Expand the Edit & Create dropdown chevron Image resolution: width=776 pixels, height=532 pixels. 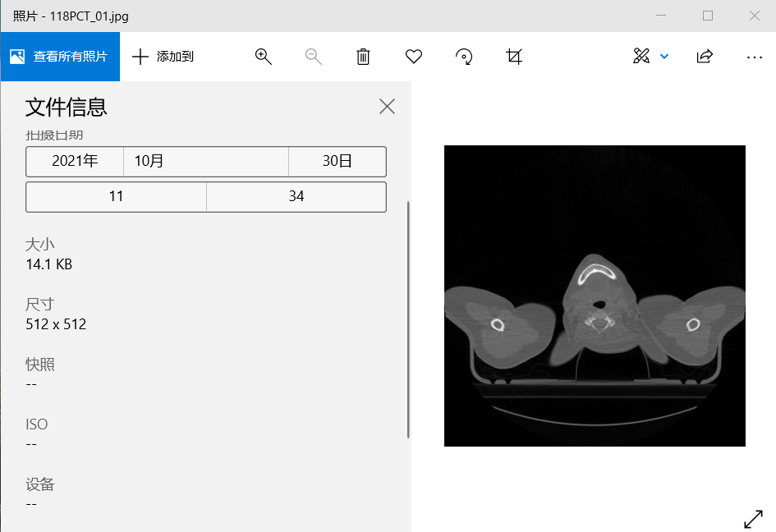tap(664, 56)
